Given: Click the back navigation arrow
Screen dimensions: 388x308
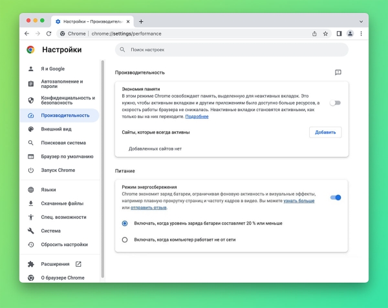Looking at the screenshot, I should [x=27, y=34].
